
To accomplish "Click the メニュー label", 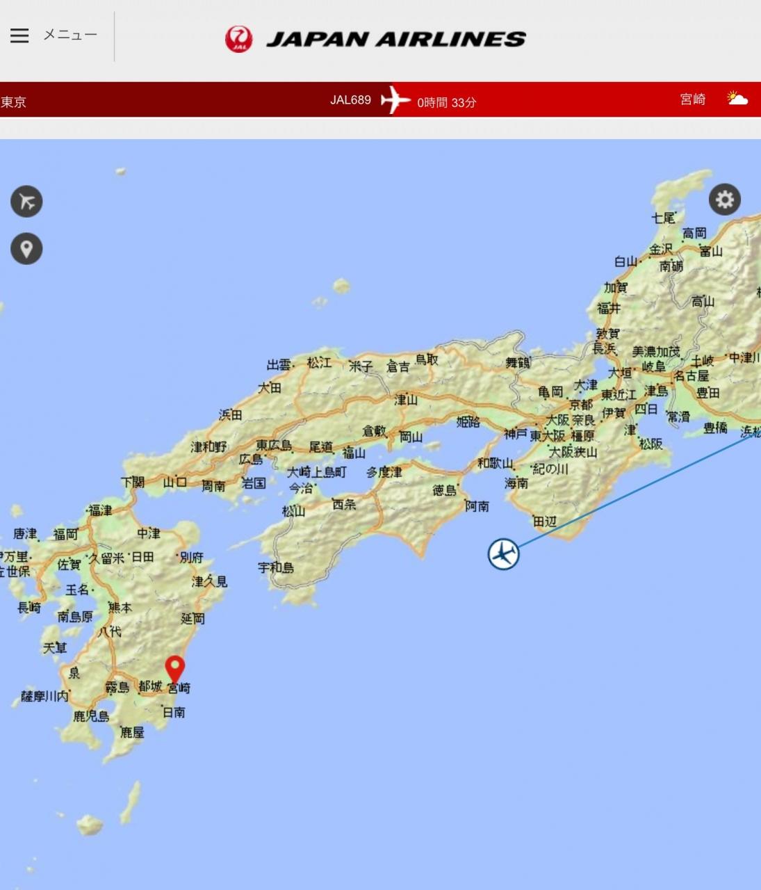I will point(70,34).
